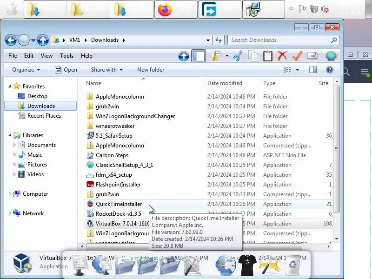Click the VM1 breadcrumb in address bar
The width and height of the screenshot is (372, 279).
[74, 40]
